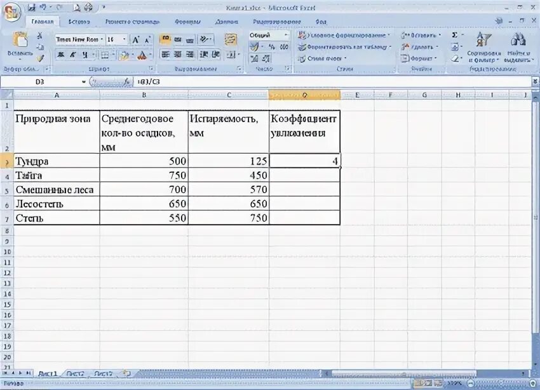Click the AutoSum sigma icon
The image size is (540, 390).
(x=455, y=35)
